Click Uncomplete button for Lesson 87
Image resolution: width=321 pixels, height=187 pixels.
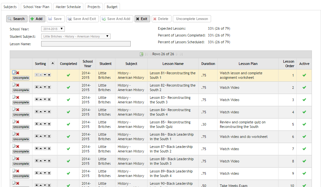[21, 151]
